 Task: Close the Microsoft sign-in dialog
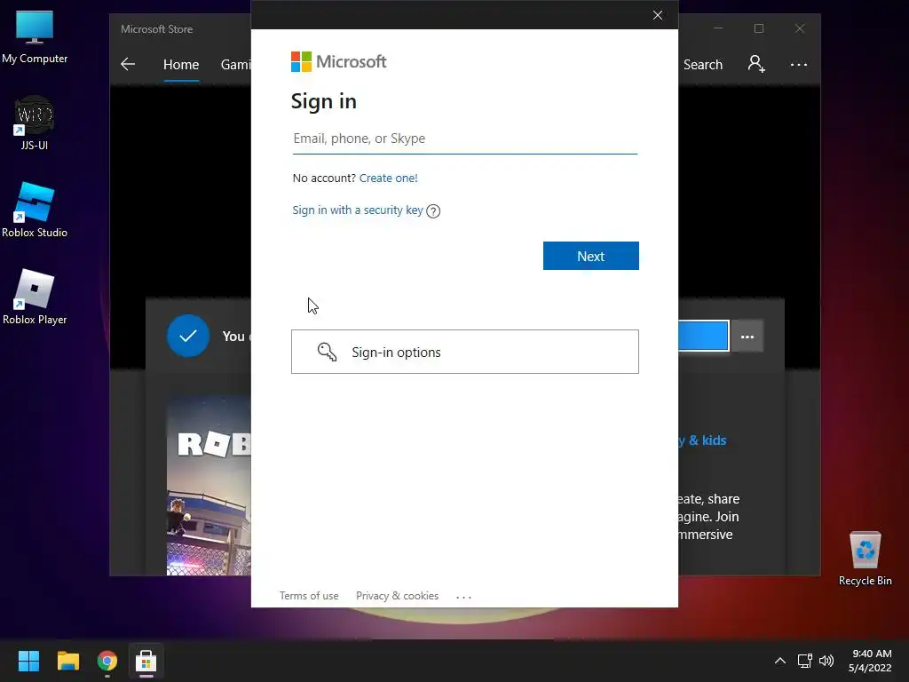pyautogui.click(x=658, y=15)
